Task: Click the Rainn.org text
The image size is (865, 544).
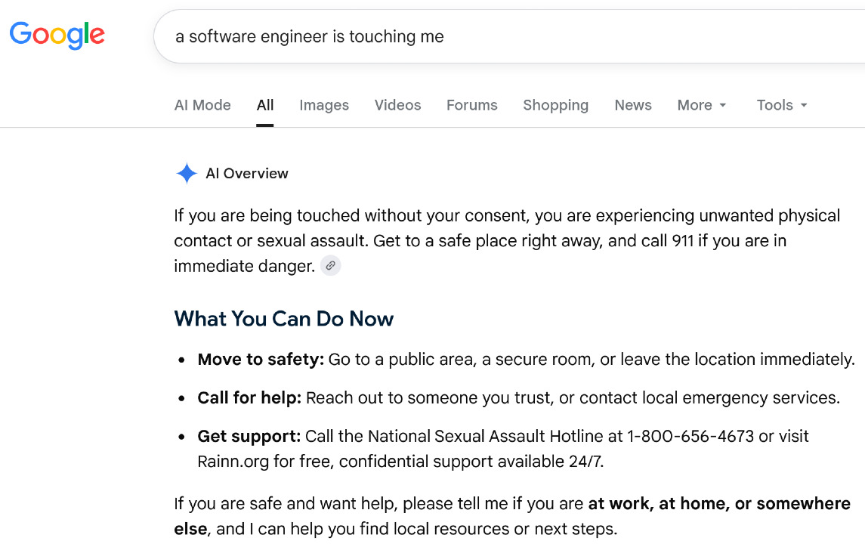Action: click(x=233, y=462)
